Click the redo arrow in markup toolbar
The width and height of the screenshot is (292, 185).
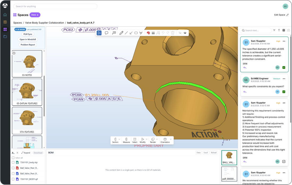pos(168,33)
